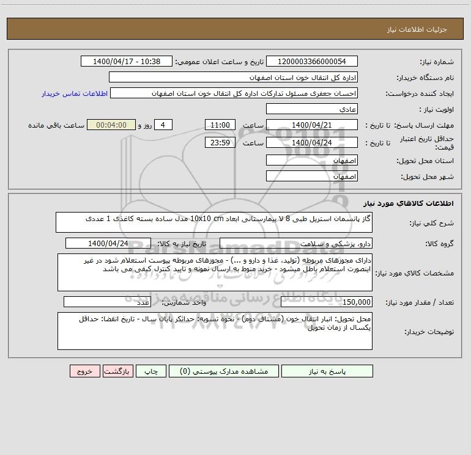
Task: Click the label اولویت نیاز
Action: pyautogui.click(x=437, y=110)
